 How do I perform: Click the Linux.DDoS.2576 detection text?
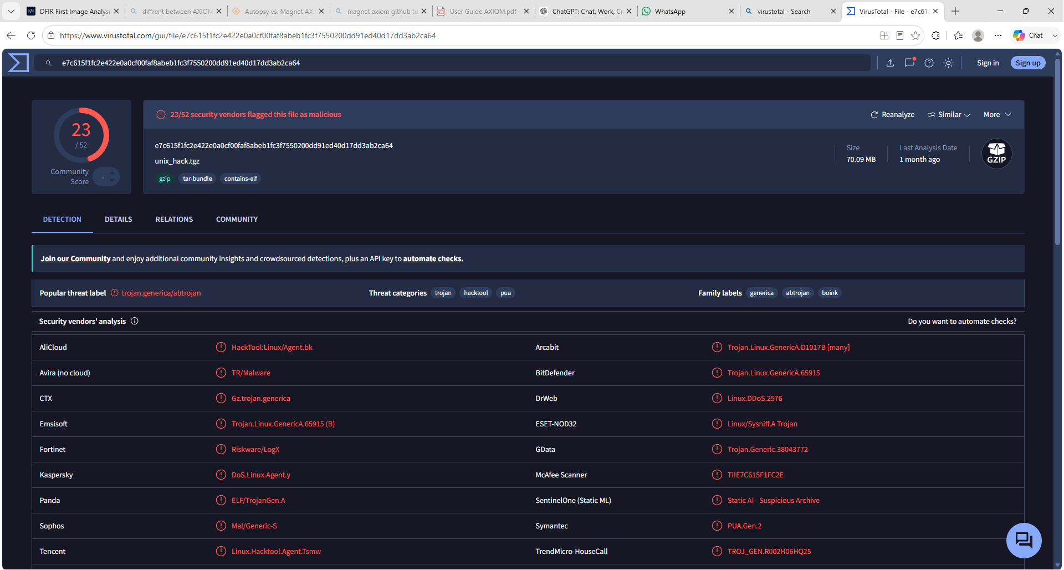(755, 398)
